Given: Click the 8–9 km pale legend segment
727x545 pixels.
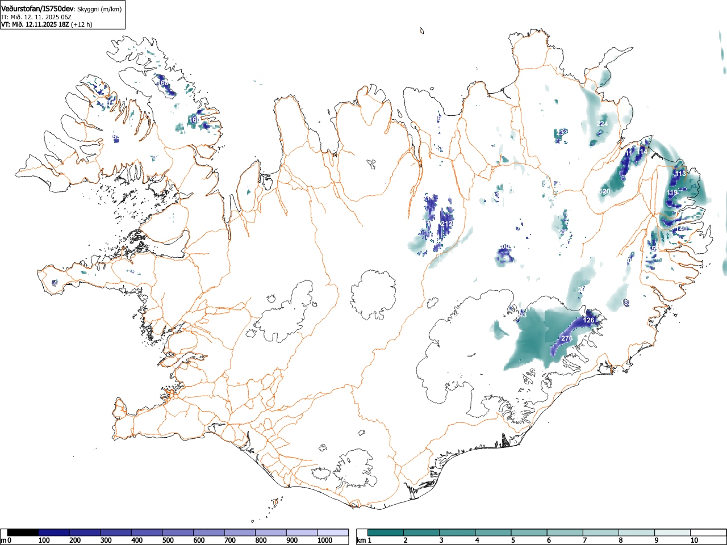Looking at the screenshot, I should click(x=637, y=533).
